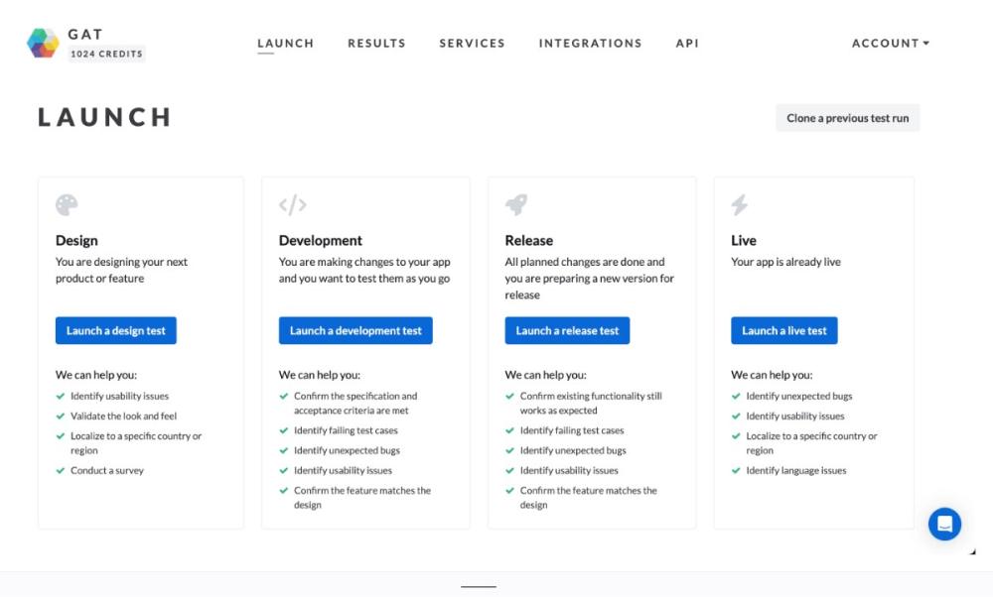
Task: Navigate to Services in the menu
Action: [x=473, y=44]
